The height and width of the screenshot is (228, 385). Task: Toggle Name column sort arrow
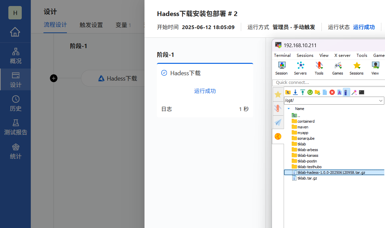289,109
